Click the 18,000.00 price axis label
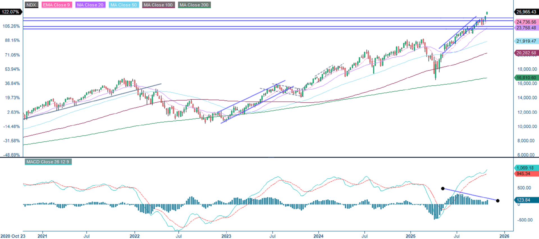The width and height of the screenshot is (539, 239). tap(527, 69)
